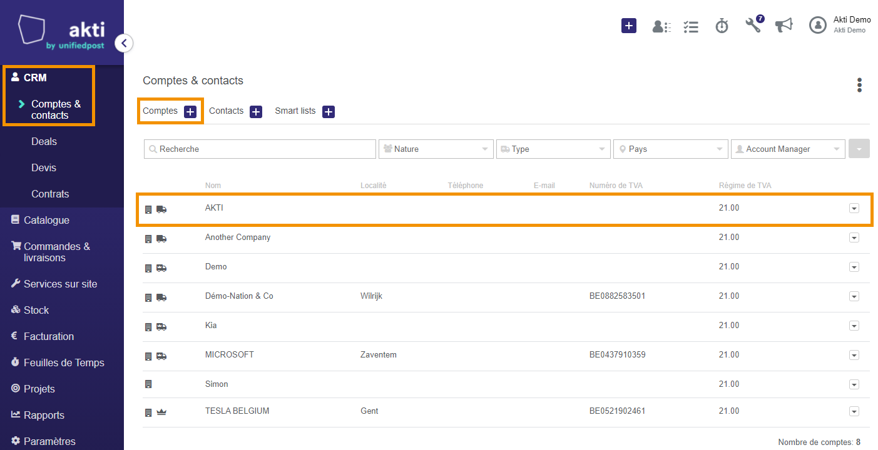Open the megaphone announcements icon
This screenshot has width=878, height=450.
click(x=784, y=25)
